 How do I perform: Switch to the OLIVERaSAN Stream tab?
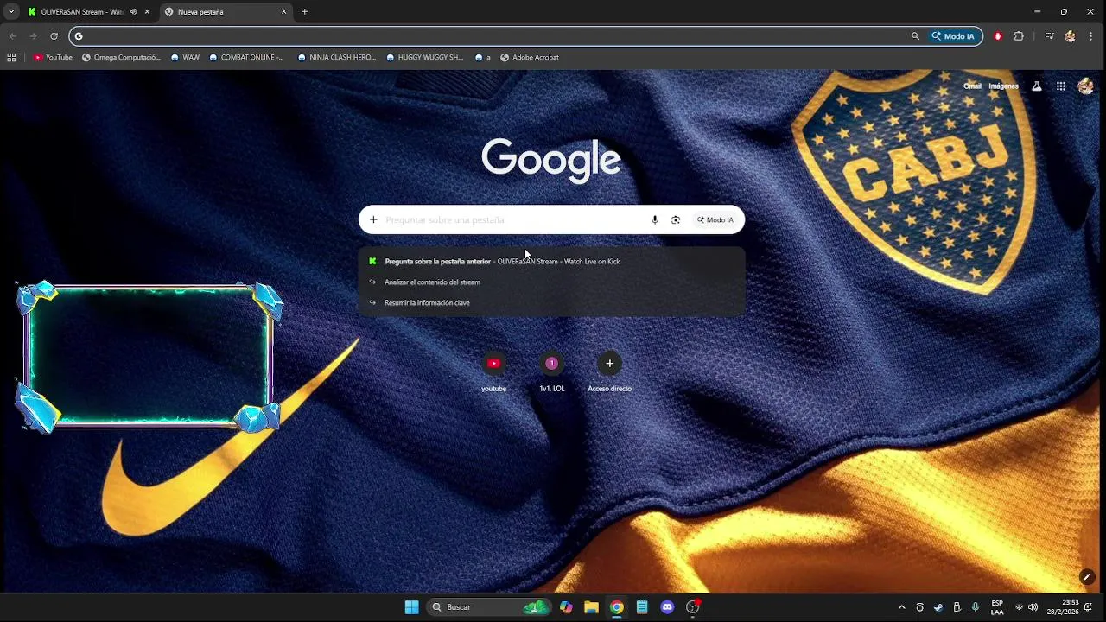(82, 12)
